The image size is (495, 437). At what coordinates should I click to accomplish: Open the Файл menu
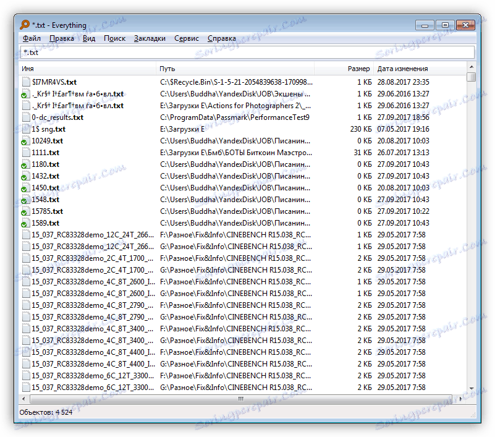tap(32, 38)
